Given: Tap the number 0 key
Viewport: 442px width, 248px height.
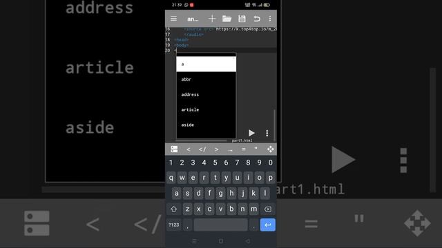Looking at the screenshot, I should click(270, 163).
